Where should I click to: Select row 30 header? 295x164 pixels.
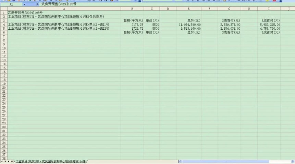click(4, 127)
